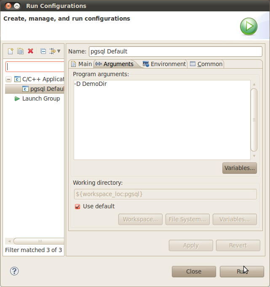Open the filter launch configurations menu
Viewport: 270px width, 287px height.
click(x=54, y=51)
